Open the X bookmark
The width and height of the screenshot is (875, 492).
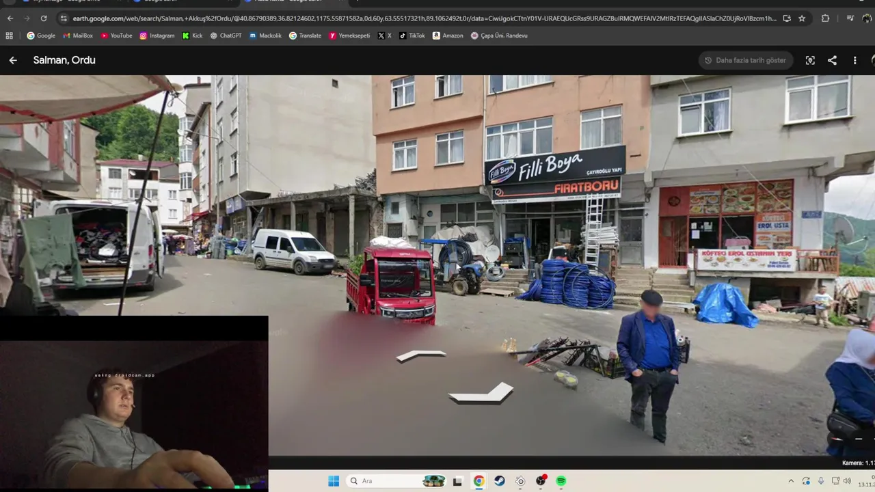click(385, 36)
